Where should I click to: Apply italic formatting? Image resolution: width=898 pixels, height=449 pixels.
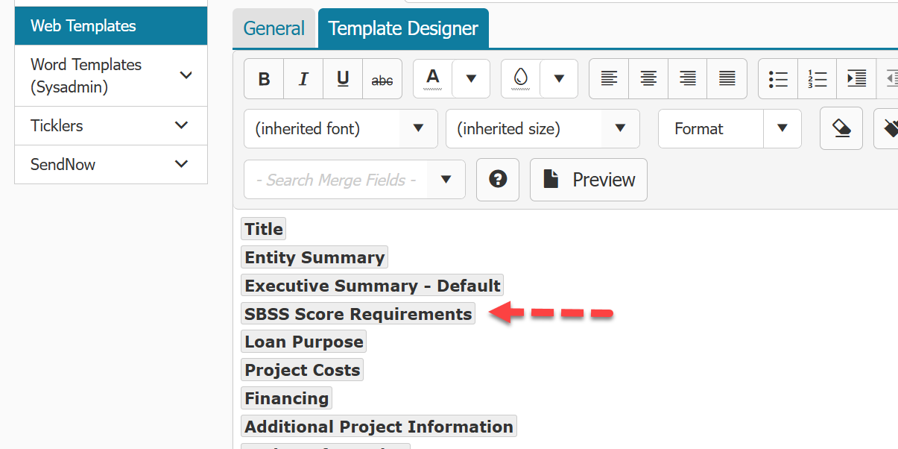click(303, 79)
